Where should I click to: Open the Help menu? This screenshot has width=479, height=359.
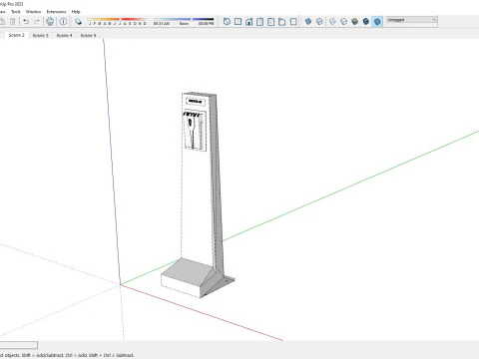[x=76, y=12]
